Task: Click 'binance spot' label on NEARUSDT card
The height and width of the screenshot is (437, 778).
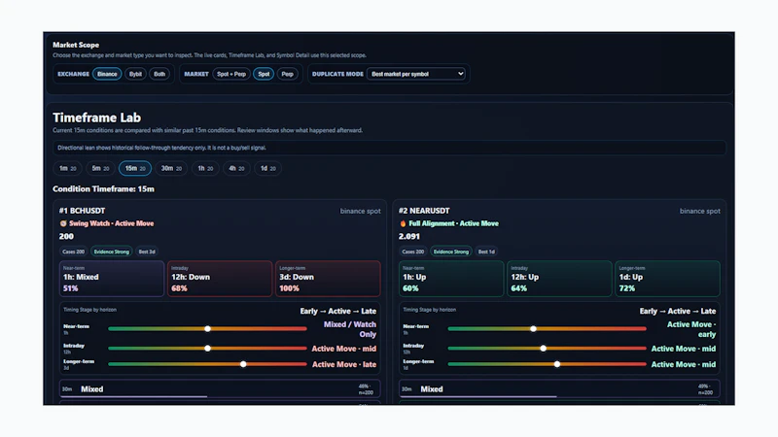Action: click(699, 211)
